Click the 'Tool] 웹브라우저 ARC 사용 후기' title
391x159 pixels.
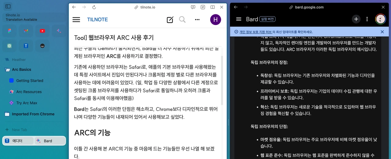(x=114, y=38)
